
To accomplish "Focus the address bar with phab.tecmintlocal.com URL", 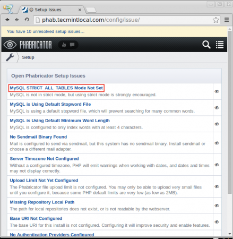I will point(124,20).
